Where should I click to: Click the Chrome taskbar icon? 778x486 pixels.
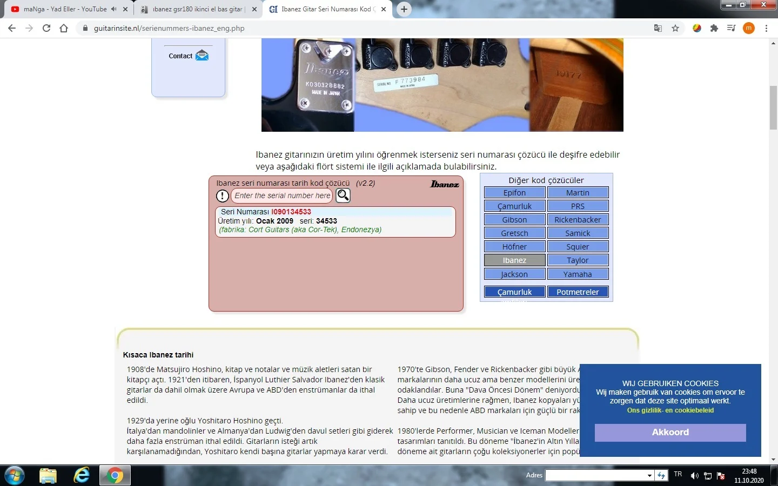(115, 476)
